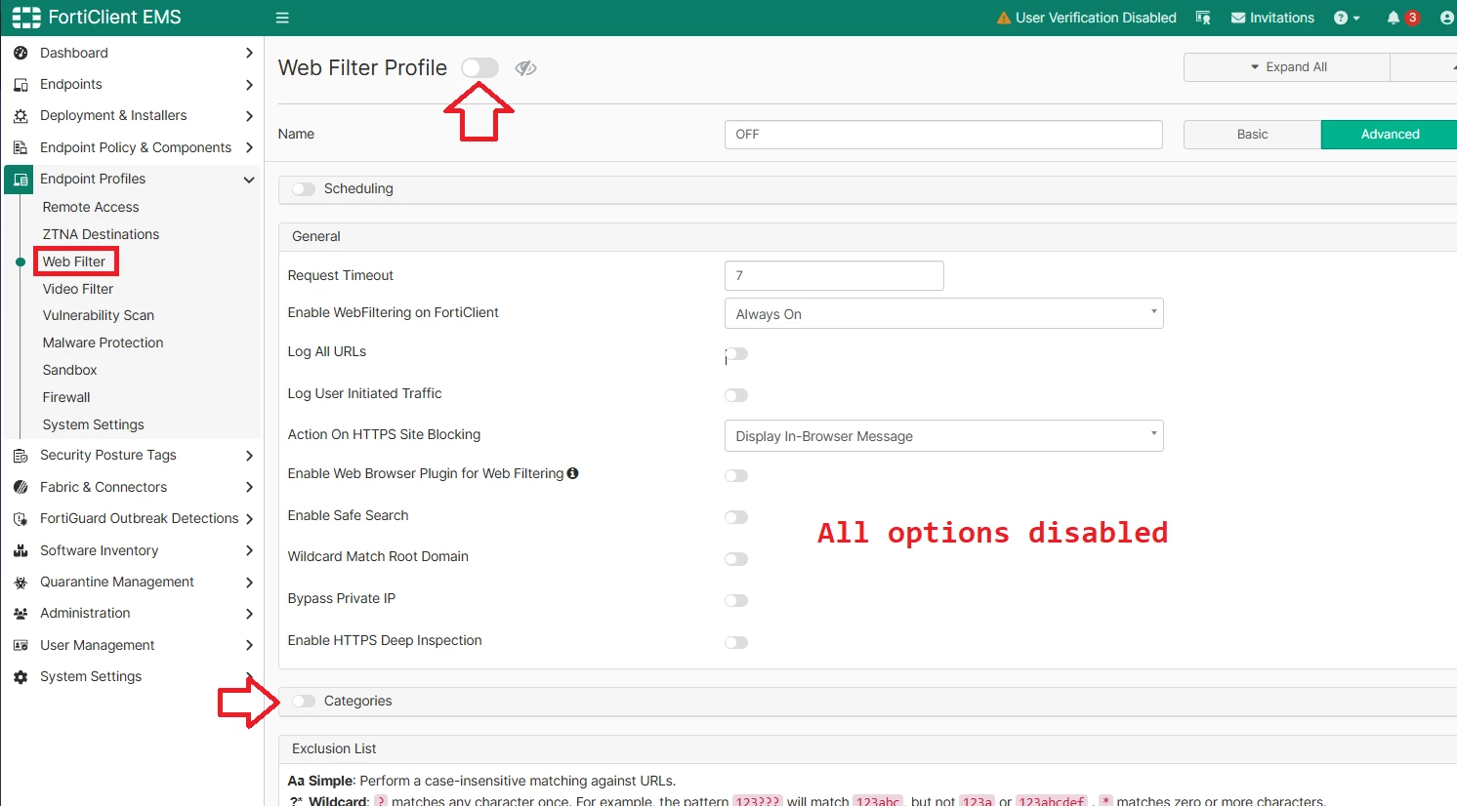The width and height of the screenshot is (1457, 806).
Task: Expand the Quarantine Management chevron
Action: click(249, 583)
